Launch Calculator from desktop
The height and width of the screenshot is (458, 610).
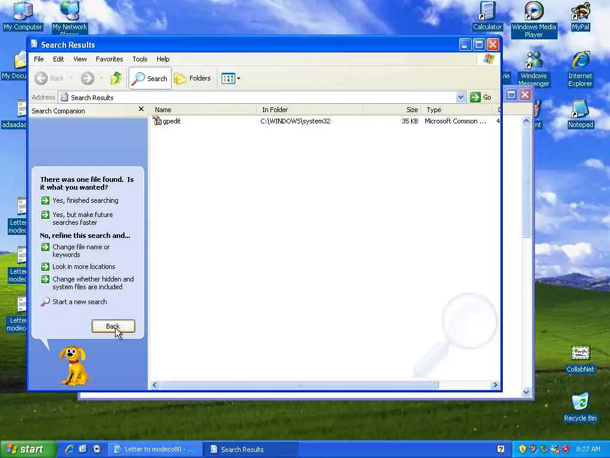point(487,16)
